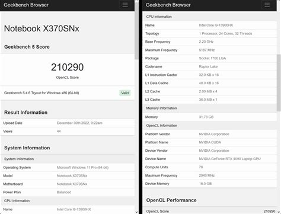Select upload date 'December 30th 2022, 9:22am'
Image resolution: width=281 pixels, height=214 pixels.
79,123
